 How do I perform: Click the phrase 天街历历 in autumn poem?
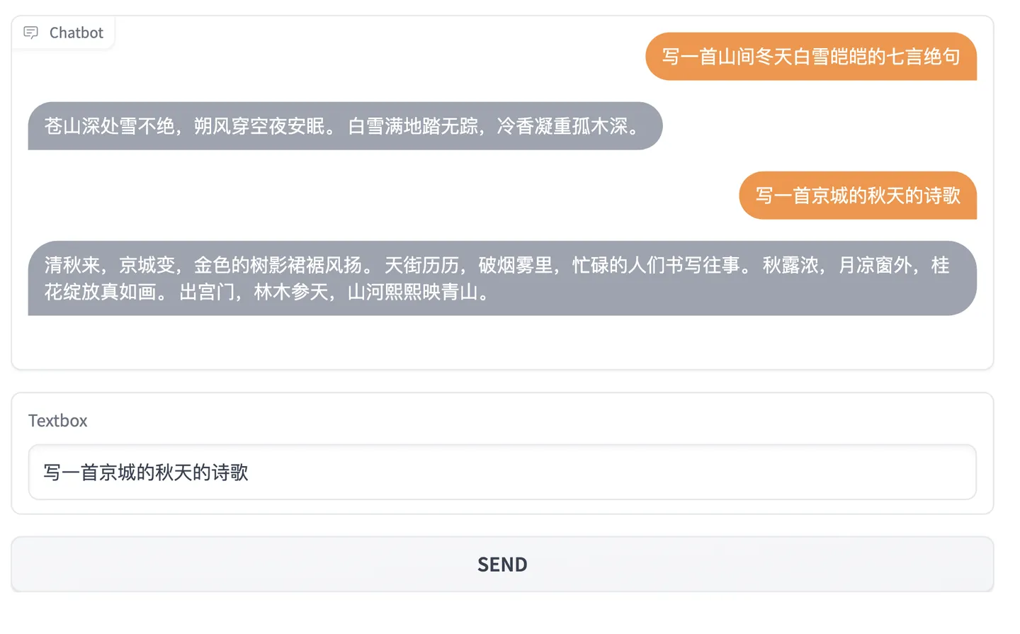pyautogui.click(x=421, y=266)
